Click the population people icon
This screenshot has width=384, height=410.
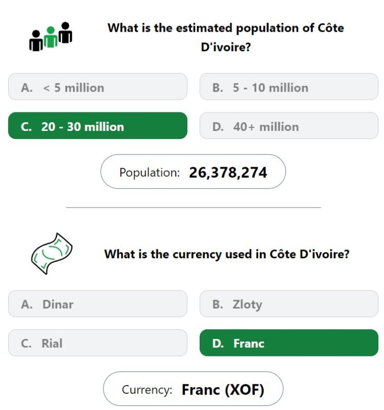coord(51,36)
